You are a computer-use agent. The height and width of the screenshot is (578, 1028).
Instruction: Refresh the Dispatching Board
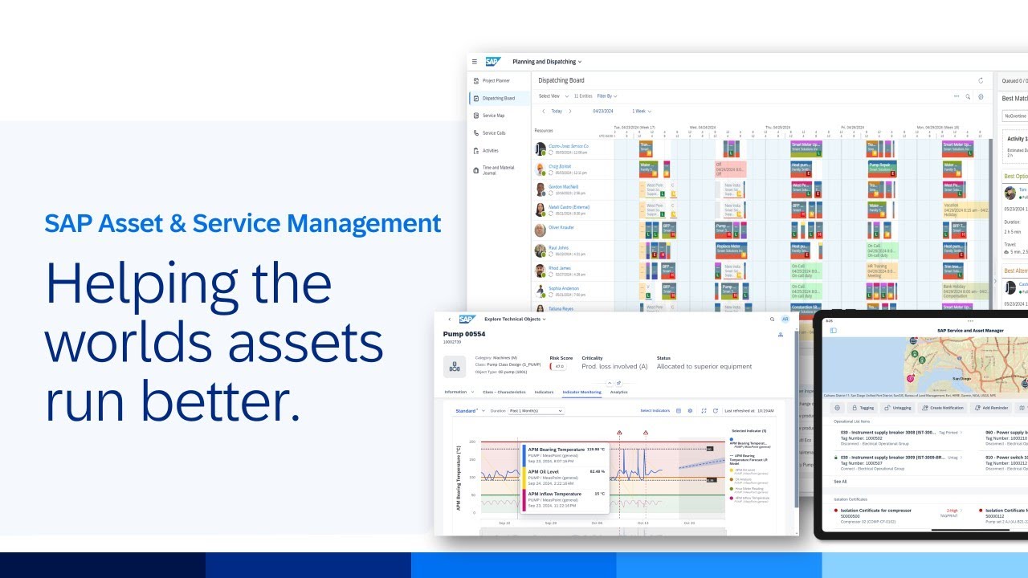pos(980,80)
